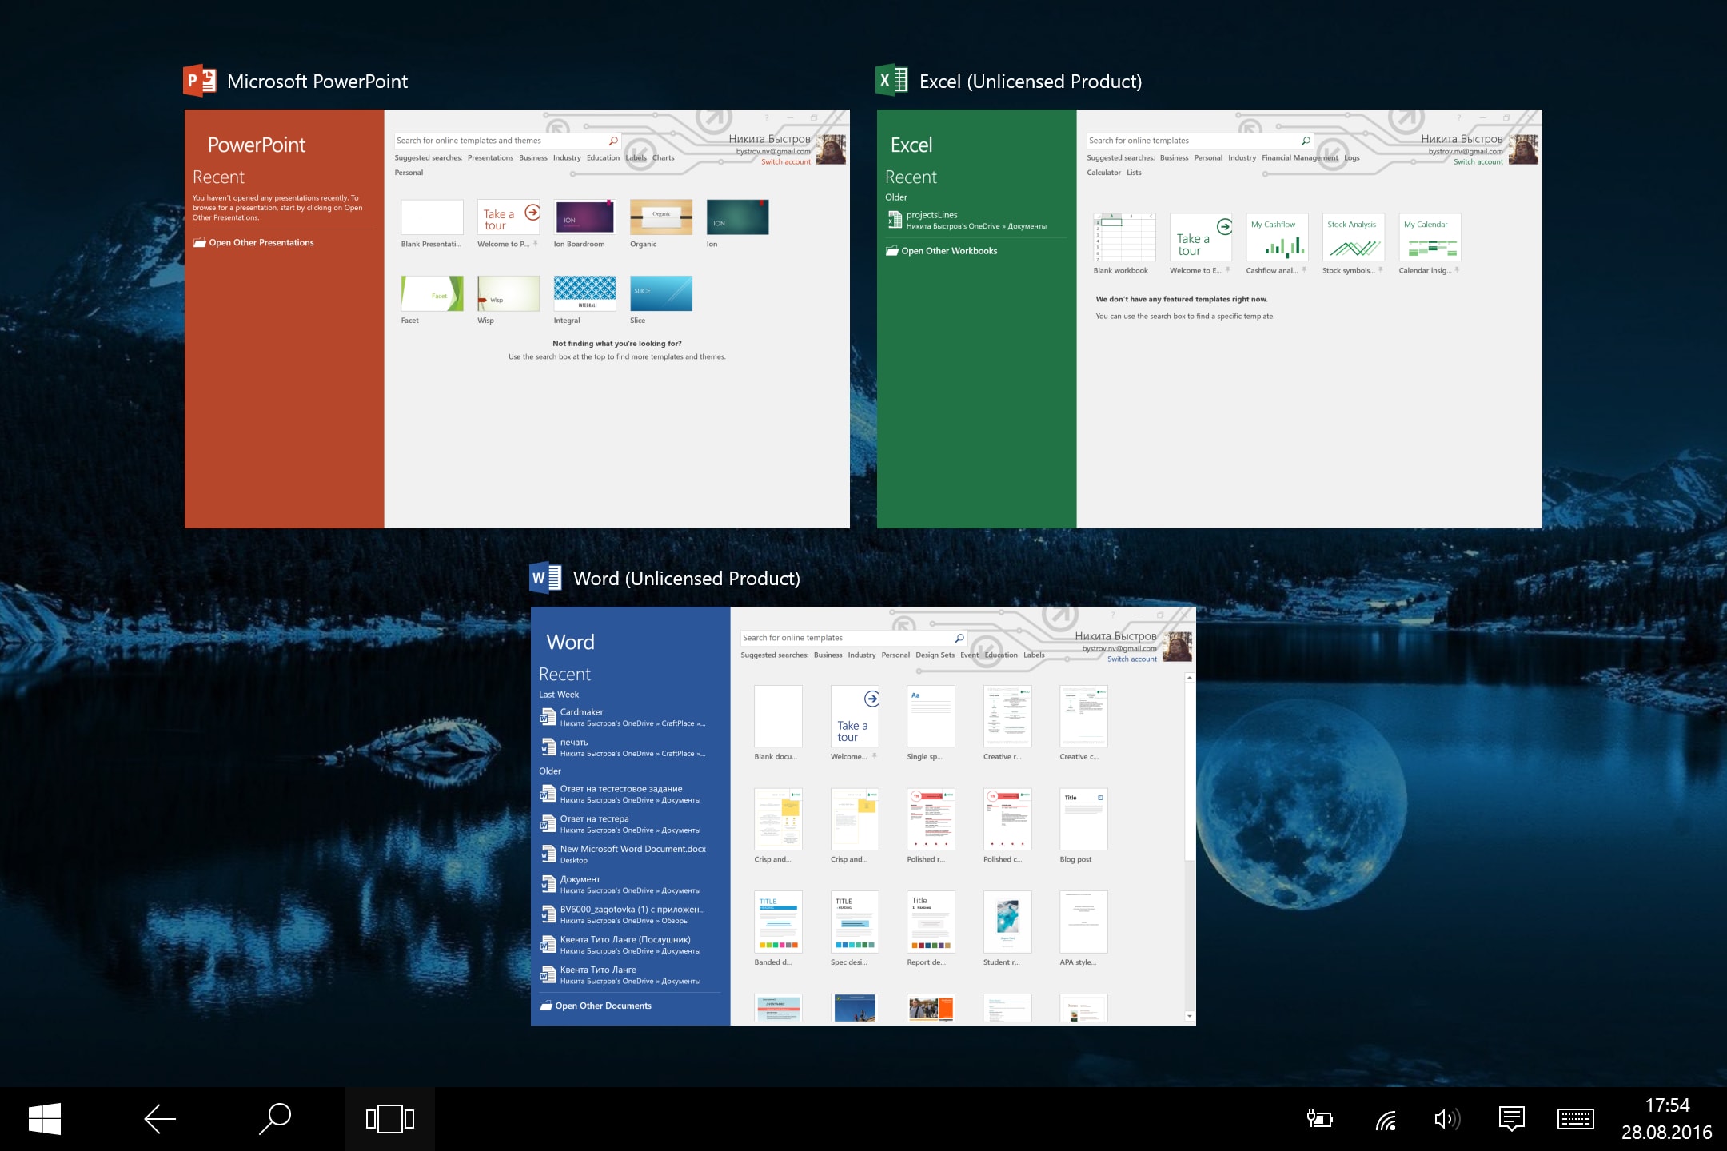Viewport: 1727px width, 1151px height.
Task: Choose the Blog post Word template
Action: [1083, 819]
